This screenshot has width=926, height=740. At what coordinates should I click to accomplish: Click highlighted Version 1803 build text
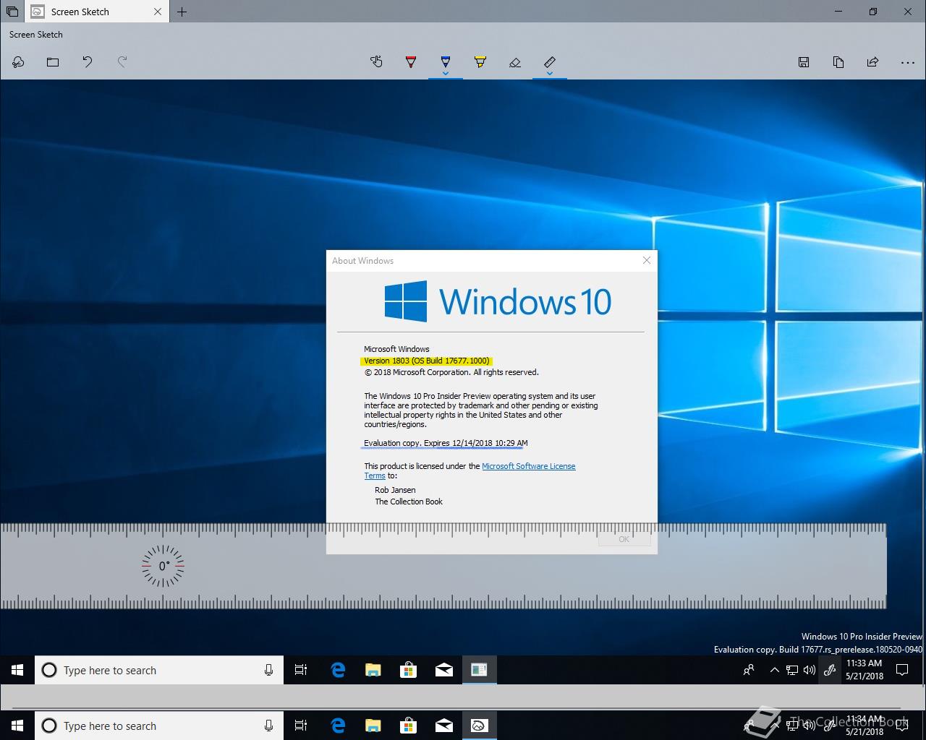tap(427, 361)
